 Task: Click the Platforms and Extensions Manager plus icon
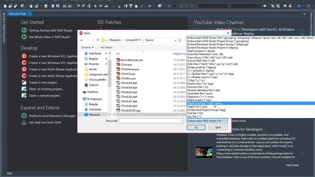coord(24,116)
